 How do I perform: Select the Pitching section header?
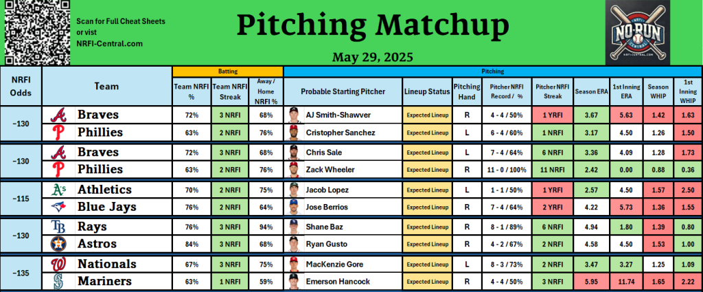492,71
